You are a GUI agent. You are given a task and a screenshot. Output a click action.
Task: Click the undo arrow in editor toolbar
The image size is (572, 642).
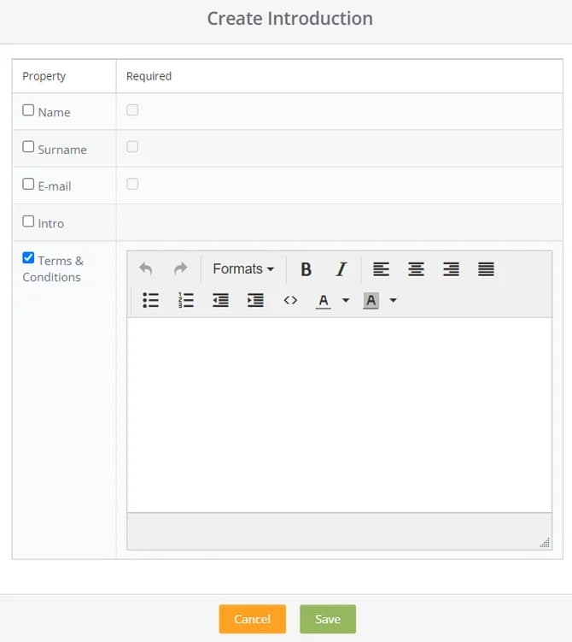pyautogui.click(x=145, y=269)
